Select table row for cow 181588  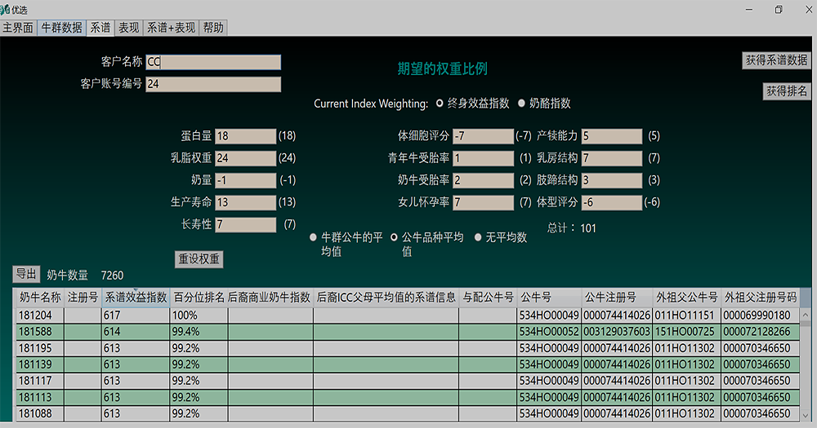(x=40, y=332)
